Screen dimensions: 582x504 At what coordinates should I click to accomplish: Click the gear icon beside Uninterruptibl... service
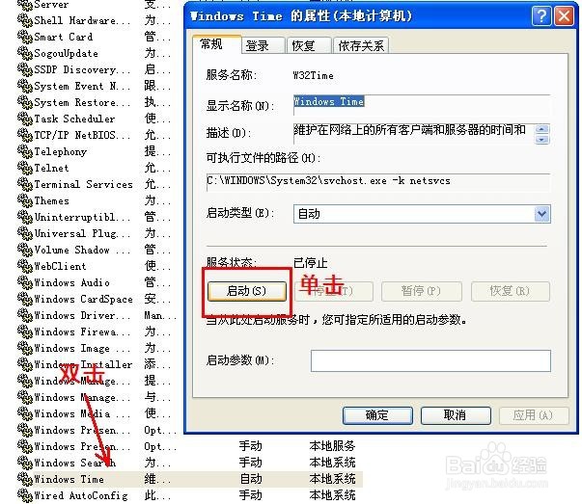pos(25,217)
